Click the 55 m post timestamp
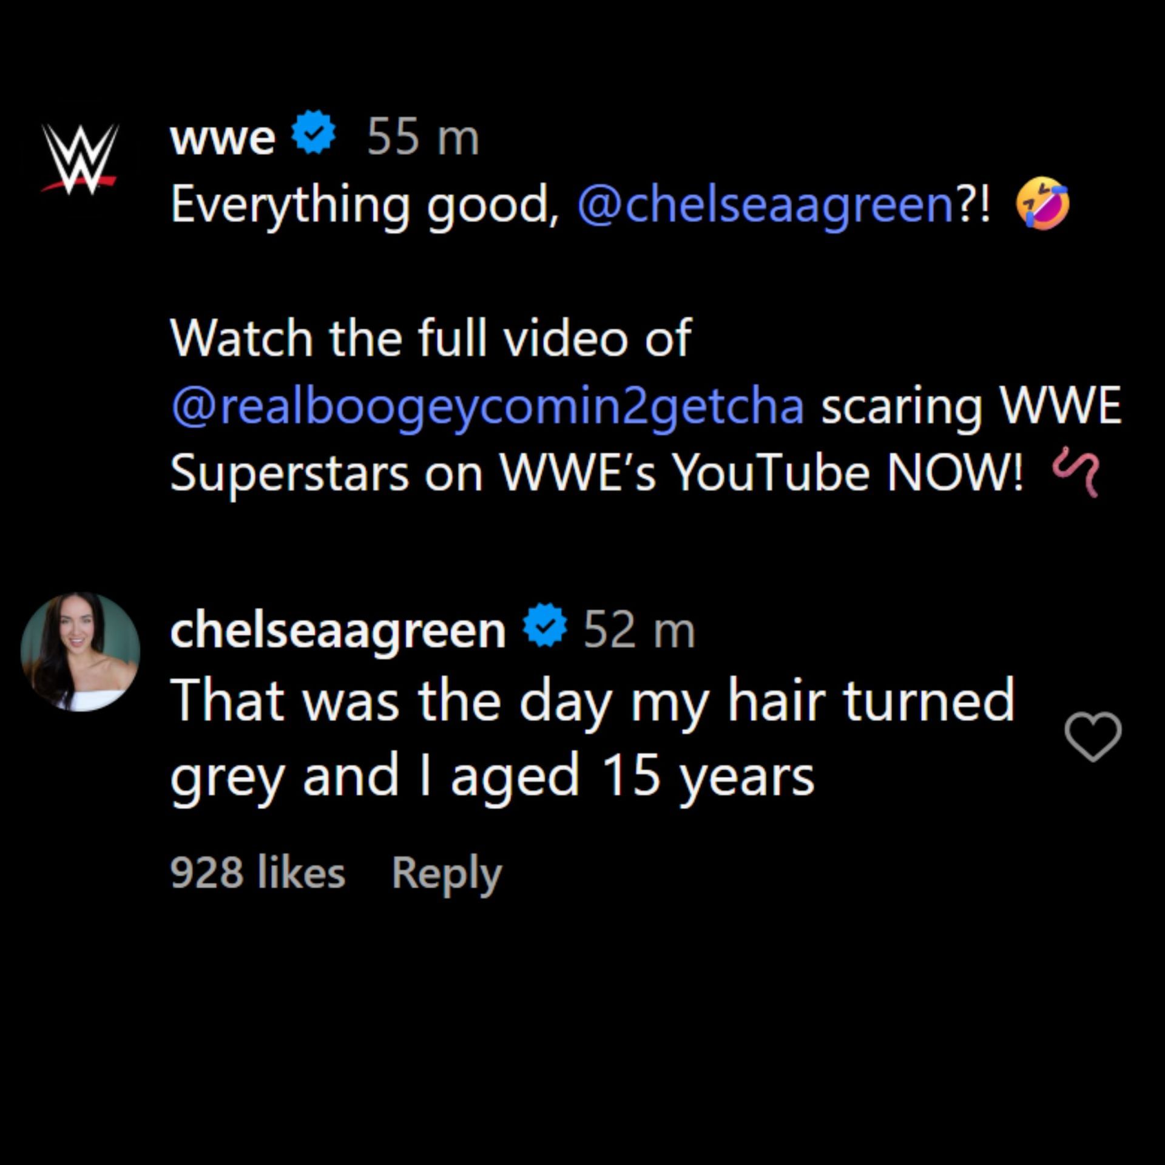Viewport: 1165px width, 1165px height. [423, 137]
